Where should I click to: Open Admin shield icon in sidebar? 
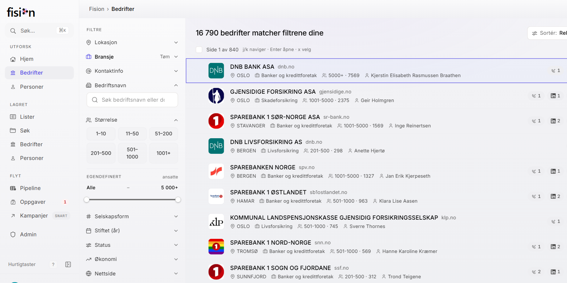pos(13,235)
